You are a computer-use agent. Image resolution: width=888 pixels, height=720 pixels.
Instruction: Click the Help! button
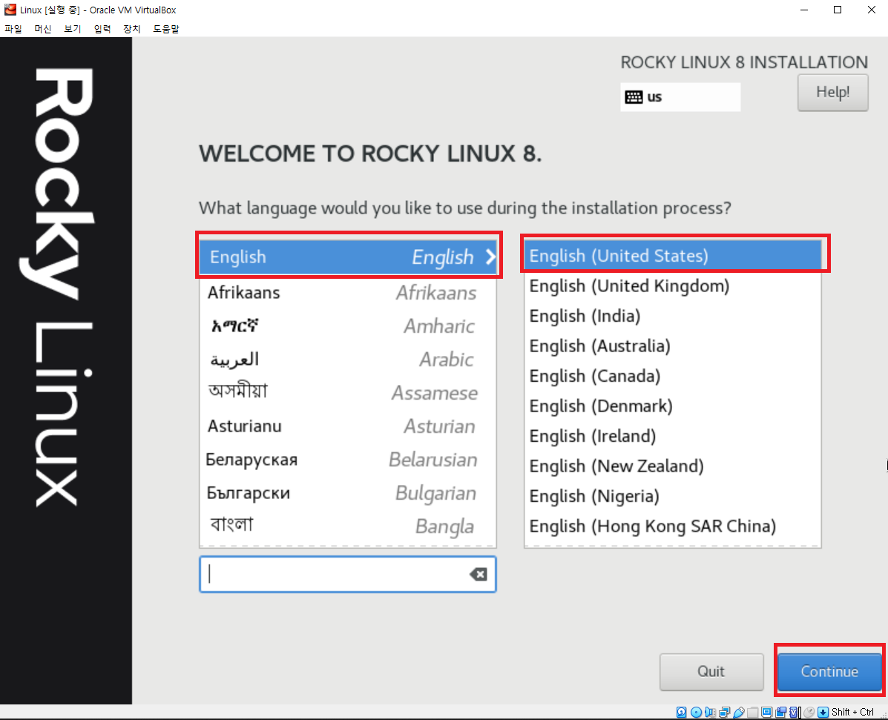tap(832, 93)
